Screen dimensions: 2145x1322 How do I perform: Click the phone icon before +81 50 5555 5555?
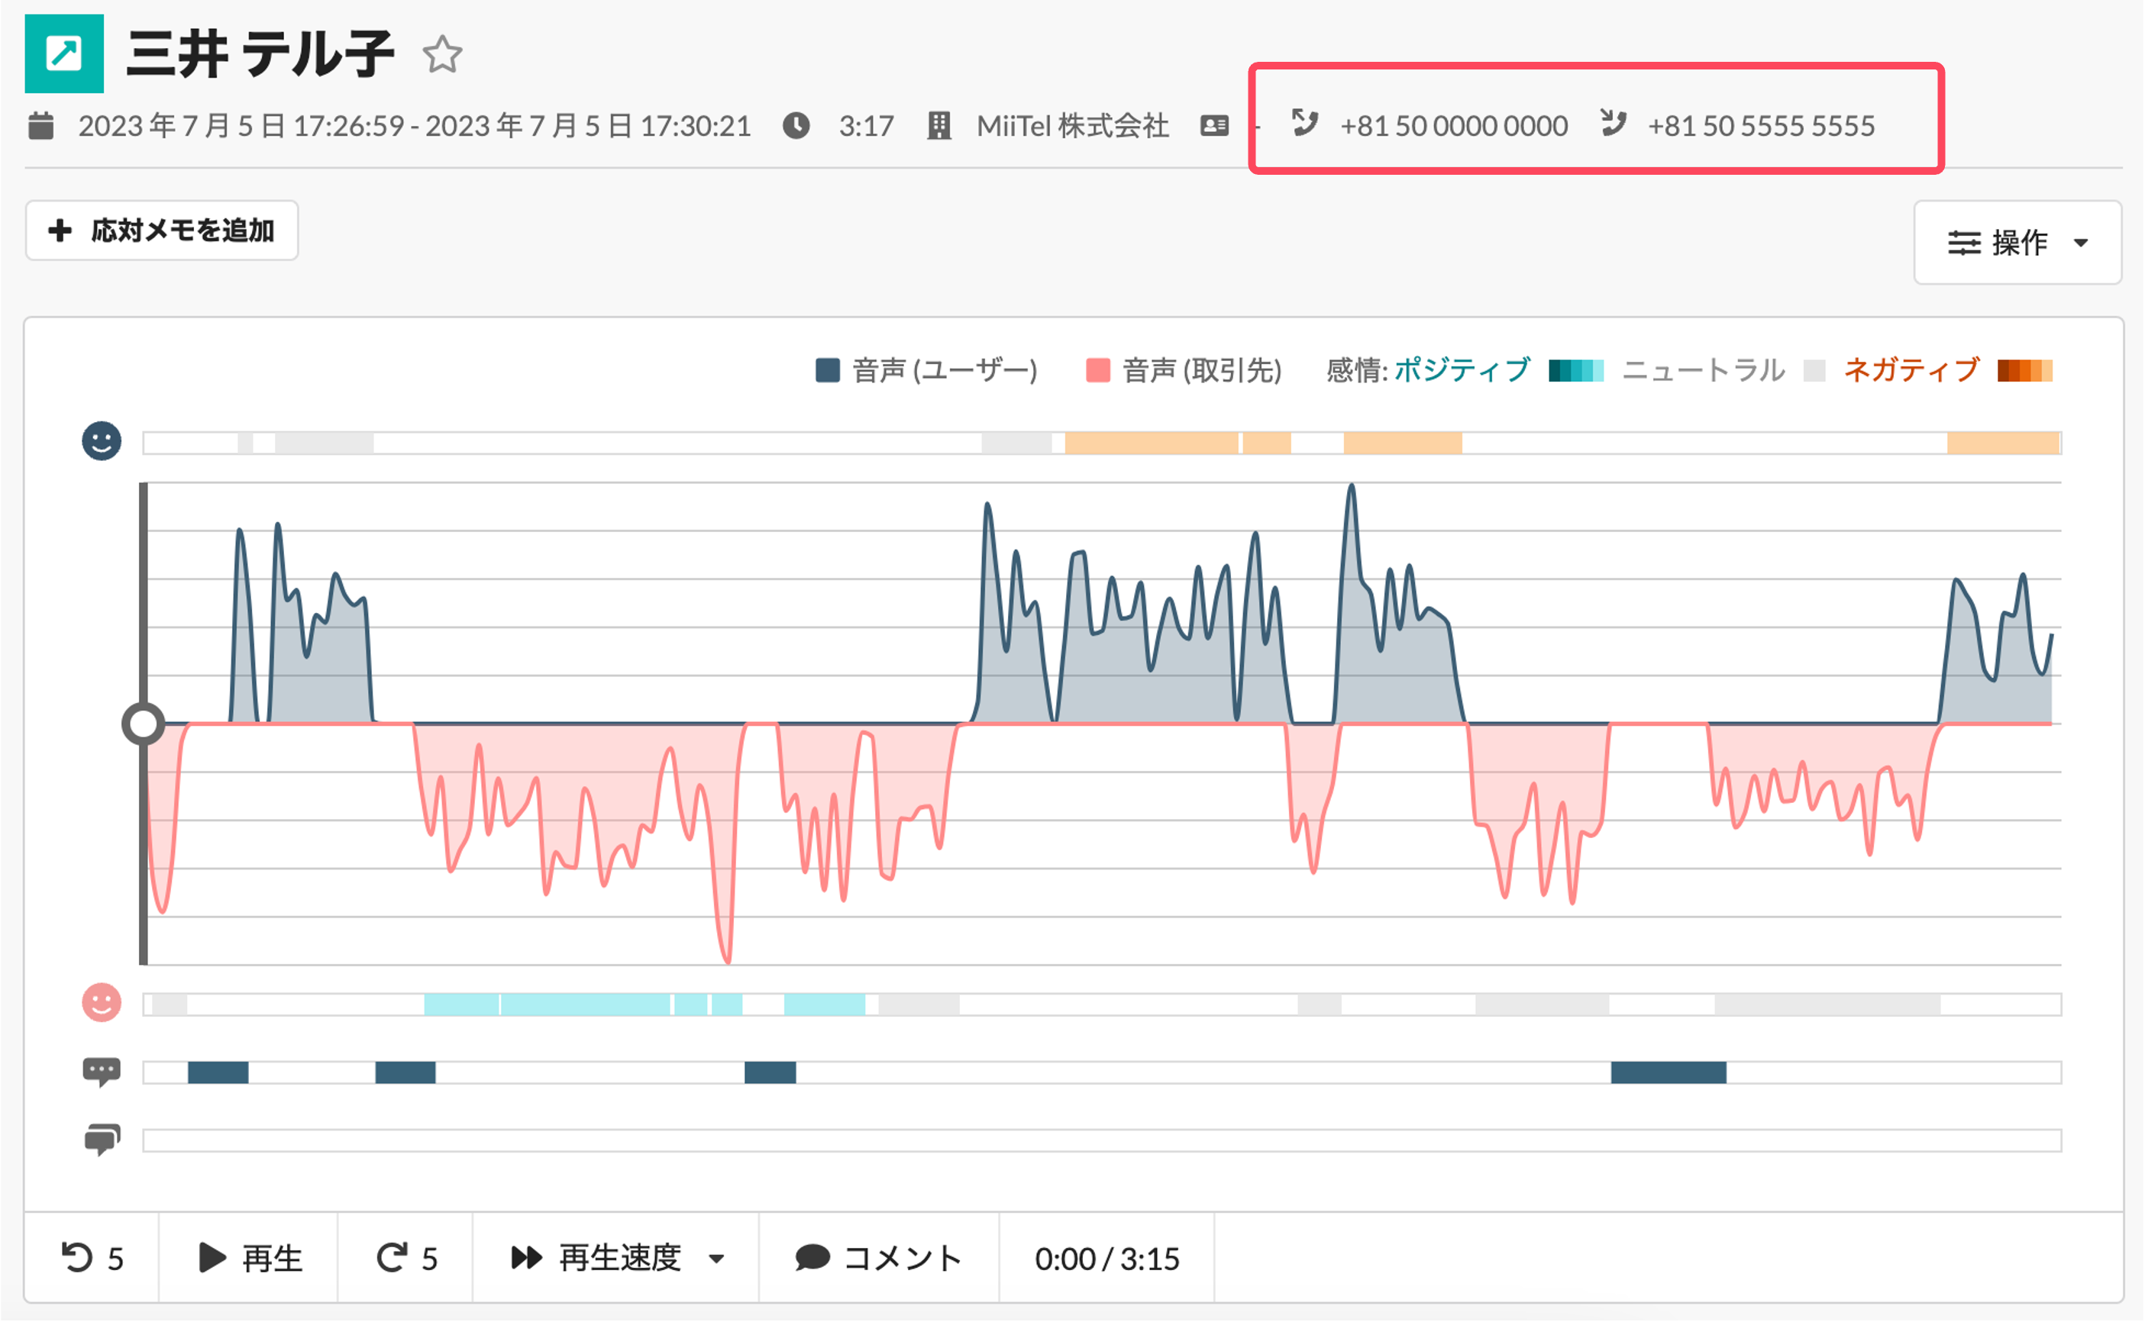(1614, 122)
